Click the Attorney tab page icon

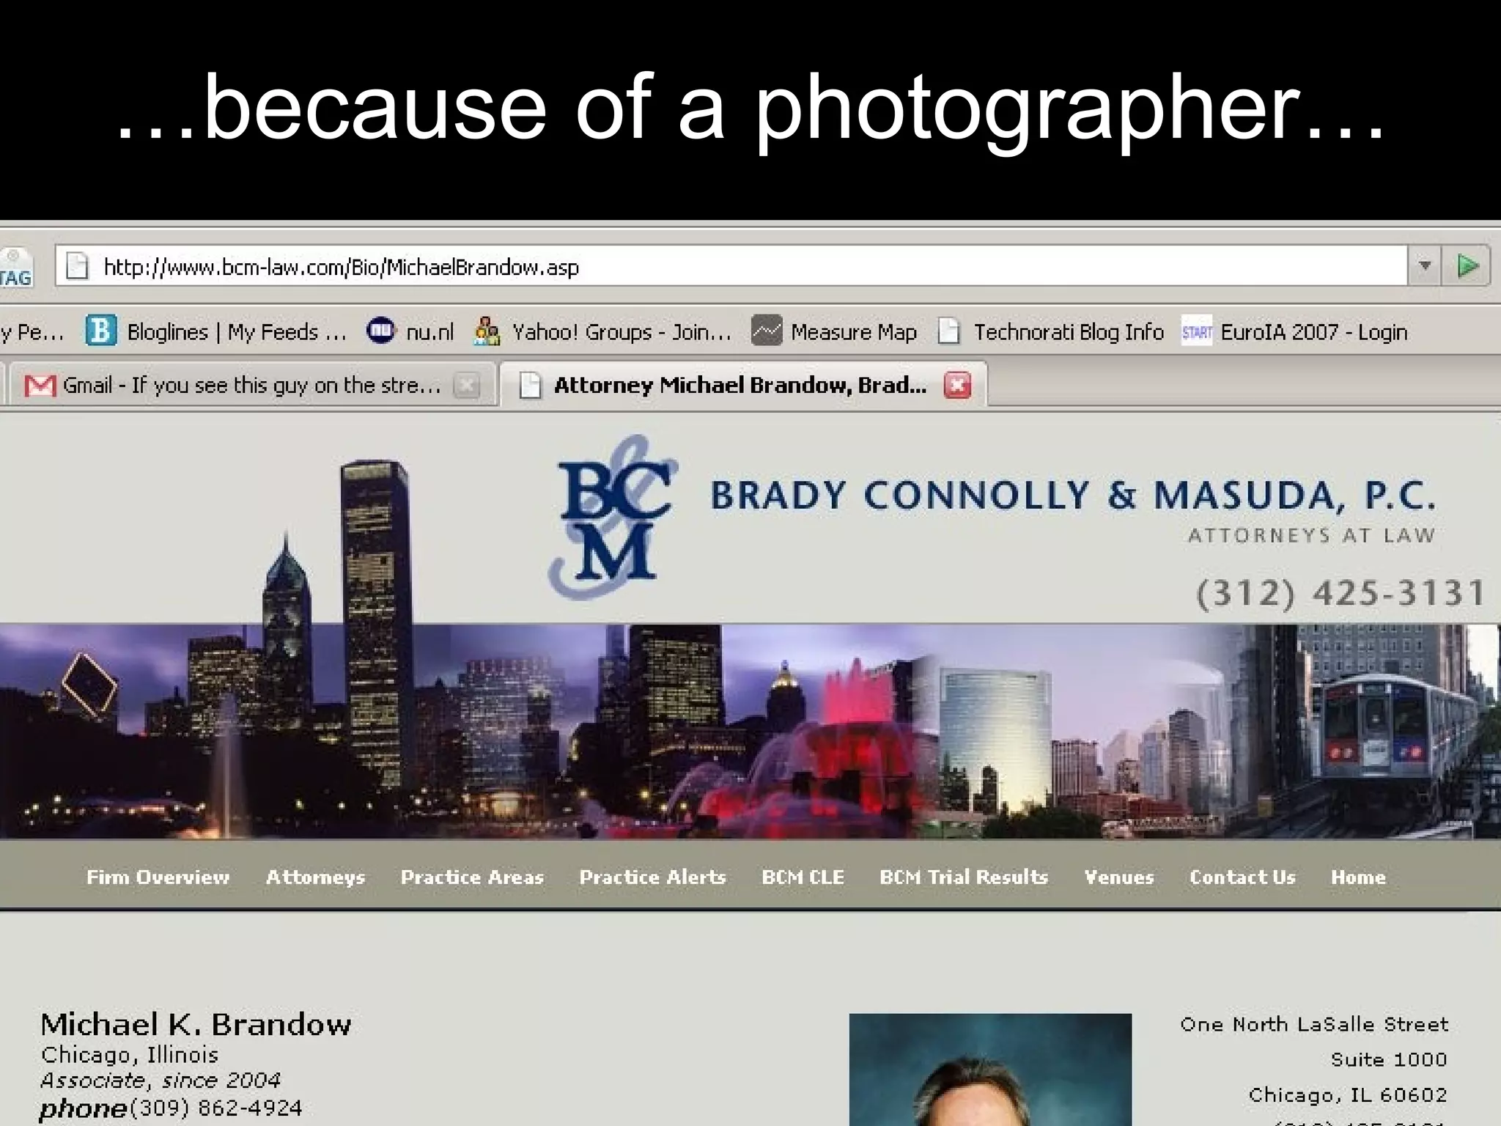pos(529,385)
